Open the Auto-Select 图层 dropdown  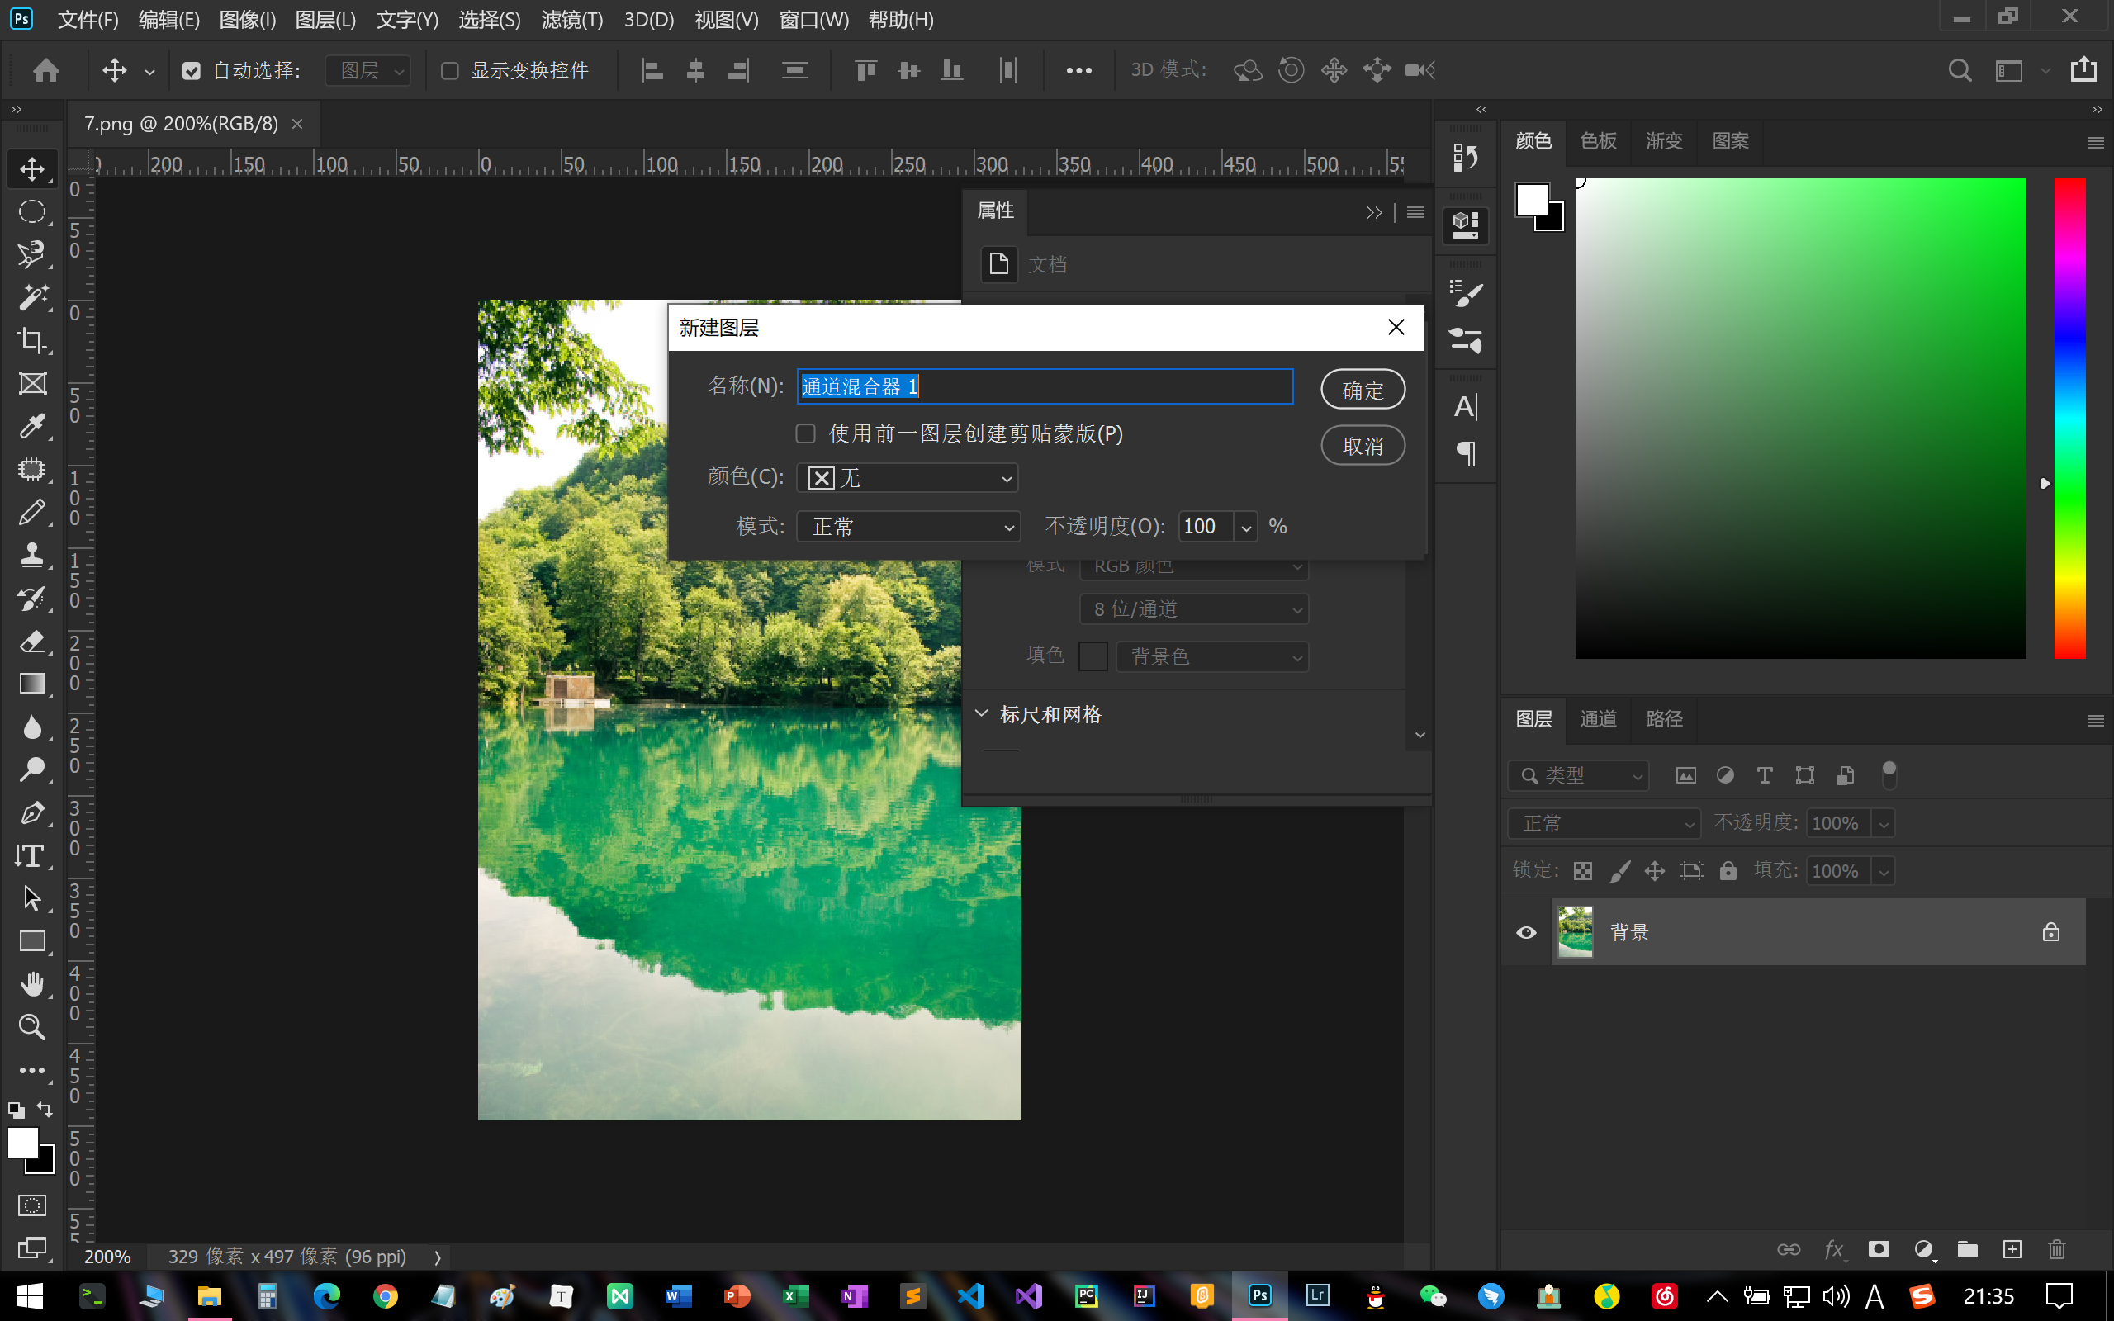(367, 71)
